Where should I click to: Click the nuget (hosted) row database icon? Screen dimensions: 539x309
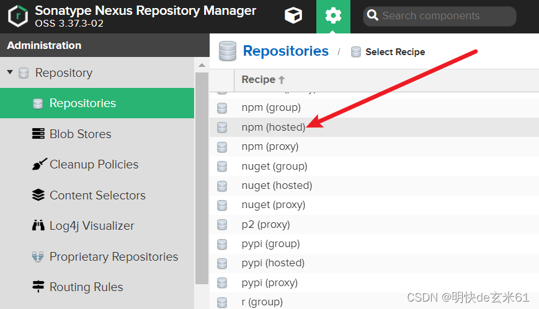pyautogui.click(x=222, y=186)
